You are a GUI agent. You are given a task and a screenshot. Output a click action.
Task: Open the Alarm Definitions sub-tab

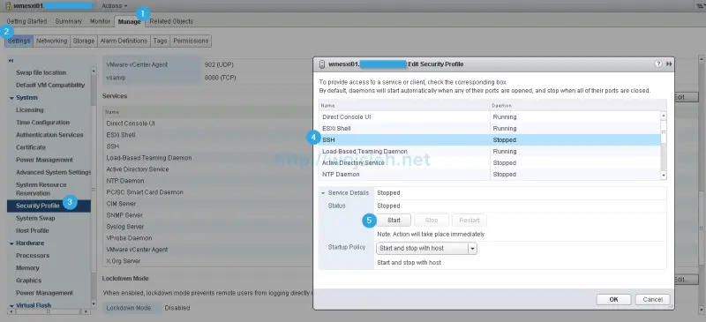(x=124, y=41)
